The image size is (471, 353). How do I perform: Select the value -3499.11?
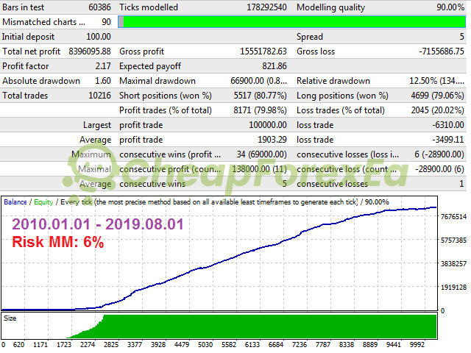click(448, 140)
